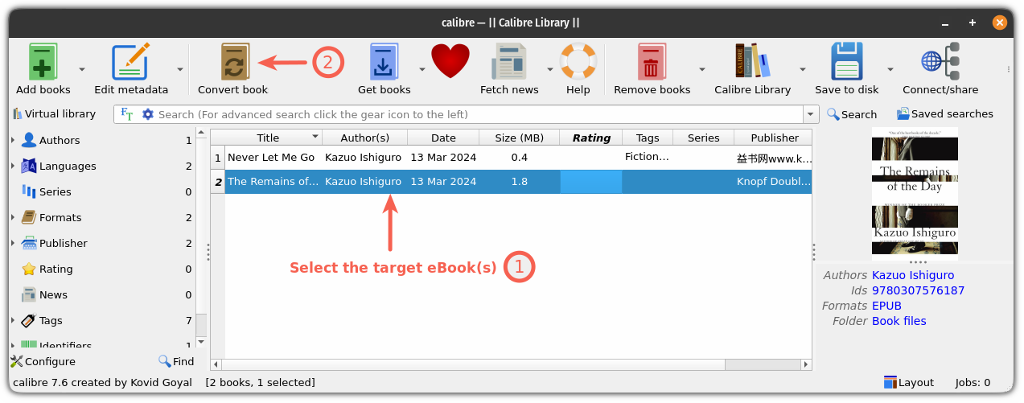Expand the Tags category in sidebar
1024x403 pixels.
pyautogui.click(x=13, y=321)
